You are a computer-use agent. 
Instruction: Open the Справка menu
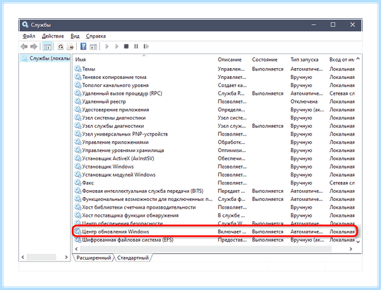(x=96, y=36)
